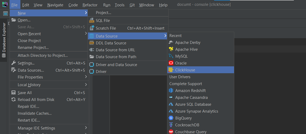Click the Open folder icon
The image size is (306, 134).
(x=13, y=20)
